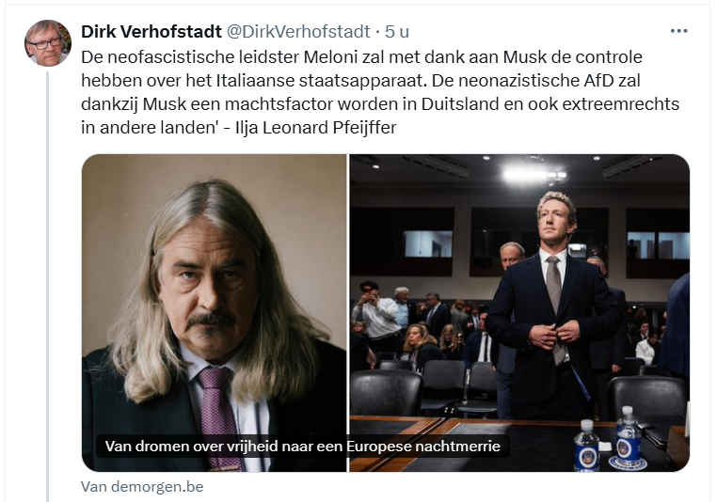Visit the @DirkVerhofstadt handle profile
Screen dimensions: 717x502
298,32
